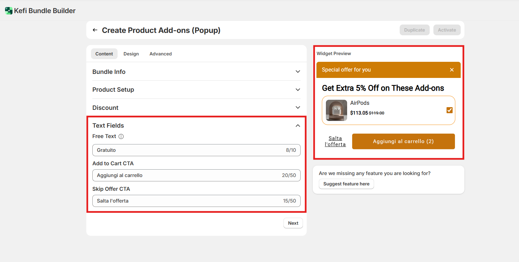Click the Free Text info icon
The width and height of the screenshot is (519, 262).
pos(121,136)
